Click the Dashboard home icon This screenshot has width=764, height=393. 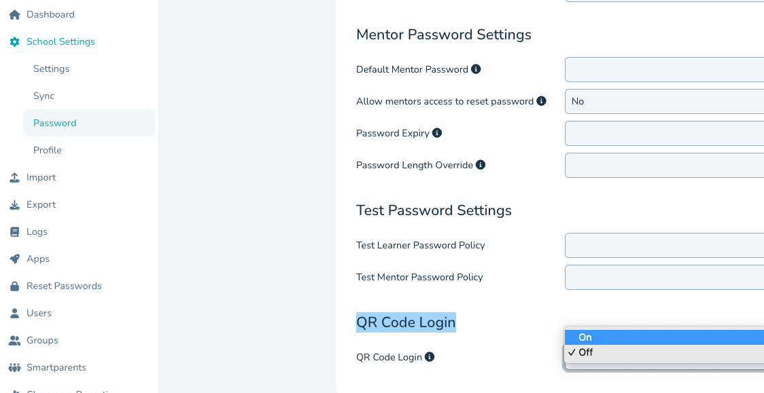(14, 14)
